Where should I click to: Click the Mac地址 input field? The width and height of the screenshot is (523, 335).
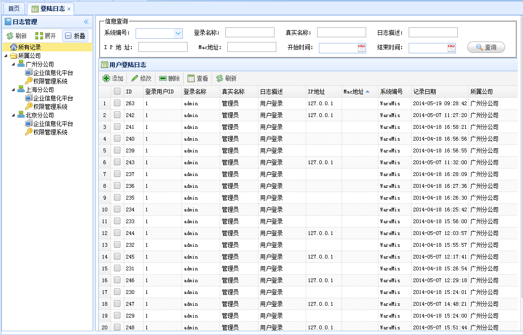(x=251, y=47)
